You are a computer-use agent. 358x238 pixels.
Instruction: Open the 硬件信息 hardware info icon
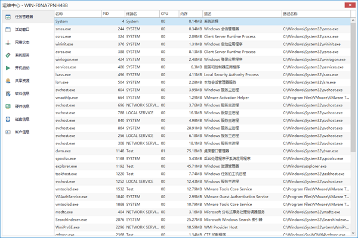coord(8,107)
